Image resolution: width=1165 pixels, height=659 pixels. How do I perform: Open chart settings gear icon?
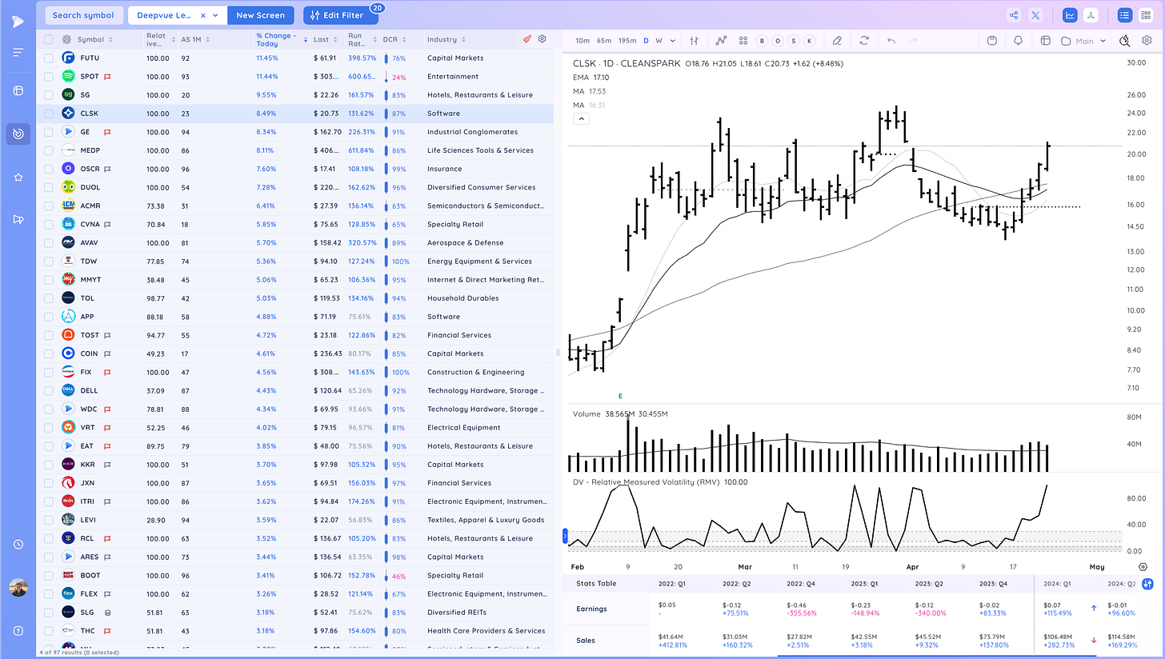[x=1147, y=41]
